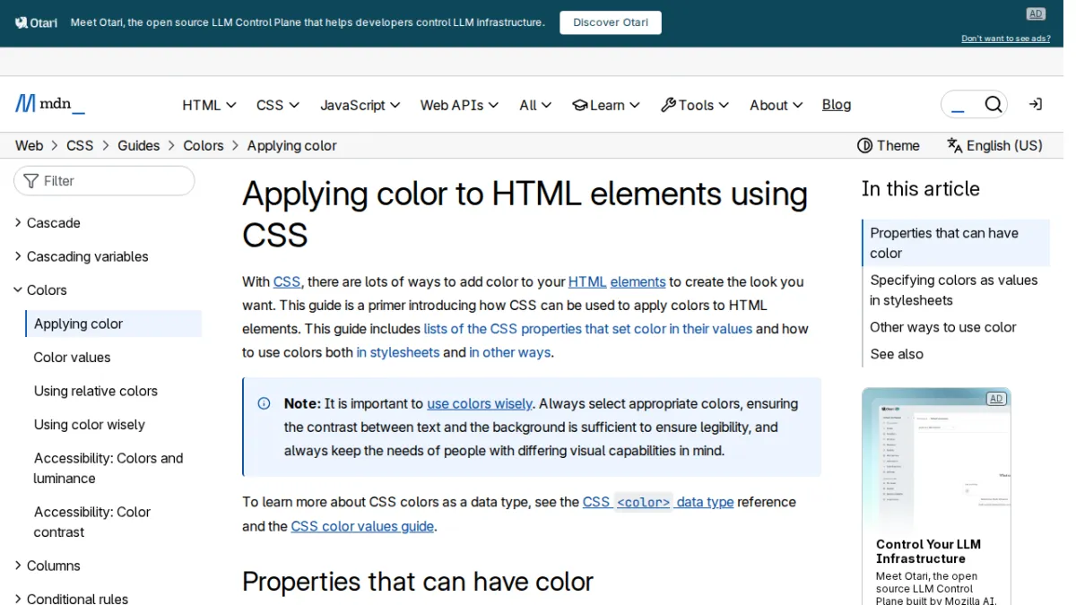Open the All dropdown menu

pos(536,105)
